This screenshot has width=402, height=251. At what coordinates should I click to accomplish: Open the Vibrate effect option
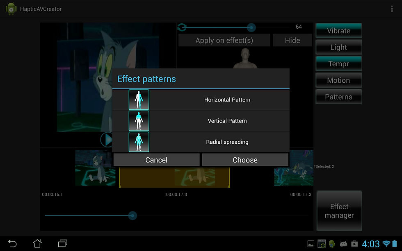(338, 30)
